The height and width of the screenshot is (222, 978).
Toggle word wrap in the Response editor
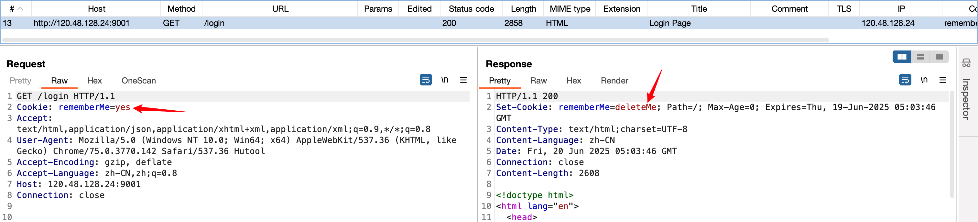pyautogui.click(x=905, y=80)
